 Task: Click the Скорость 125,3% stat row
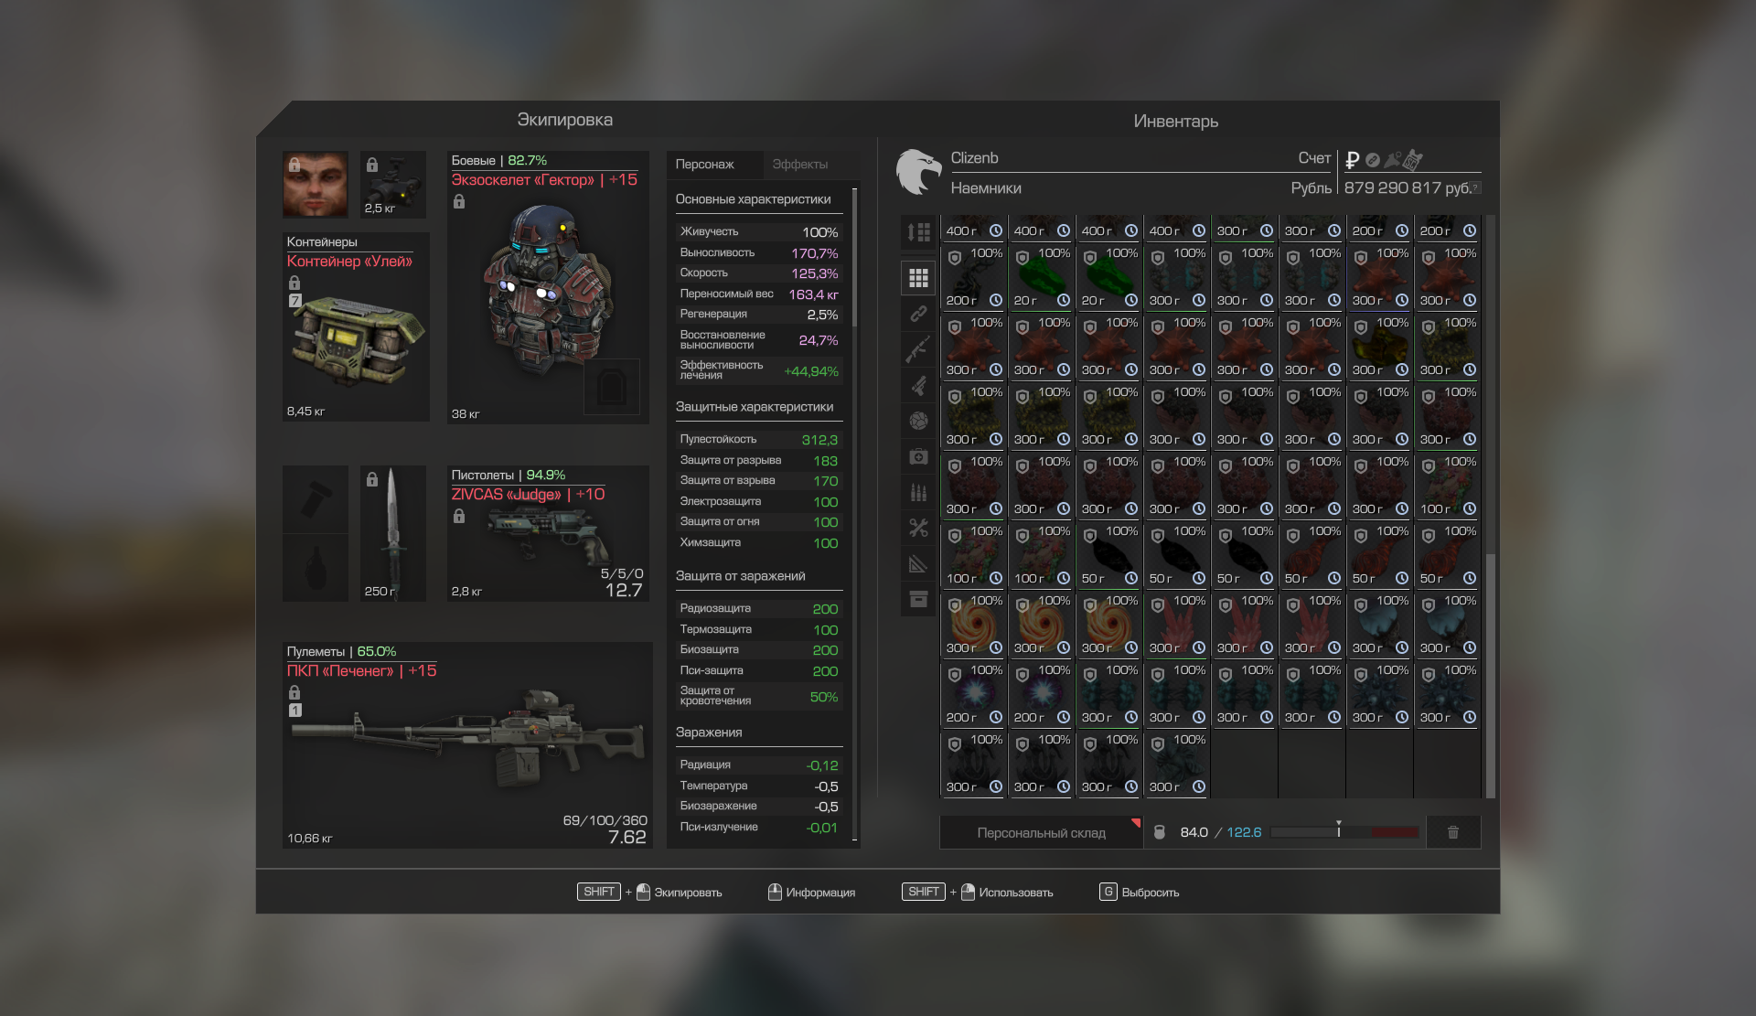[759, 273]
